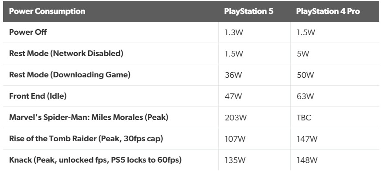
Task: Select the 36W PS5 downloading value
Action: click(233, 75)
